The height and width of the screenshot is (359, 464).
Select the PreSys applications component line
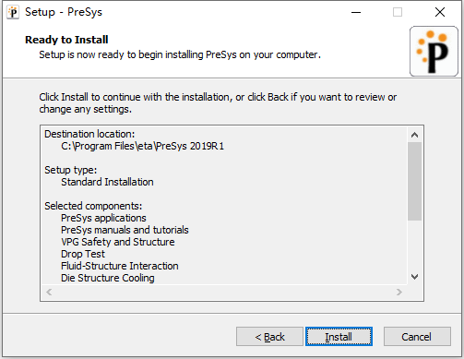pos(103,218)
